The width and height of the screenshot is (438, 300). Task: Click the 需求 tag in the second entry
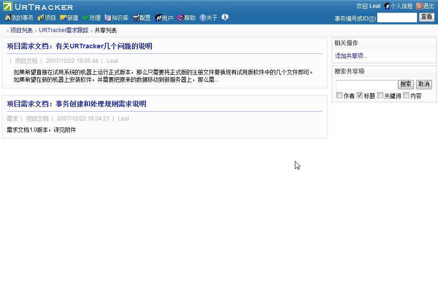pyautogui.click(x=12, y=119)
